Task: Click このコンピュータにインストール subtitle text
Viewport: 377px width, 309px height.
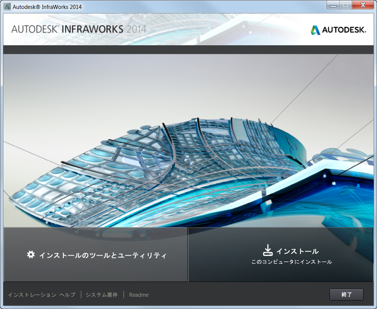Action: click(x=292, y=262)
